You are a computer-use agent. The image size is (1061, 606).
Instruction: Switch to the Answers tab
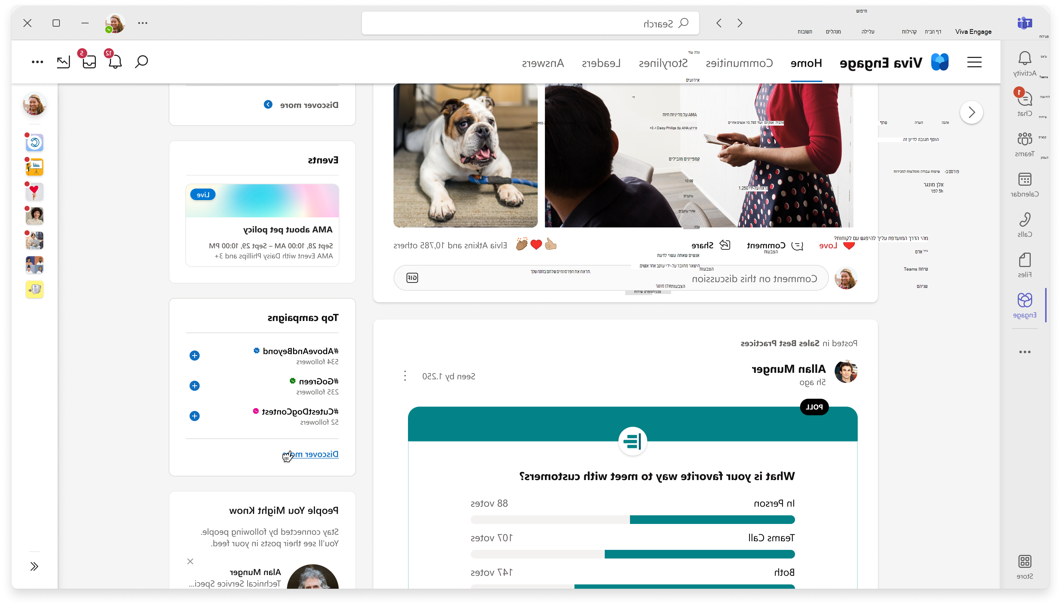click(543, 63)
